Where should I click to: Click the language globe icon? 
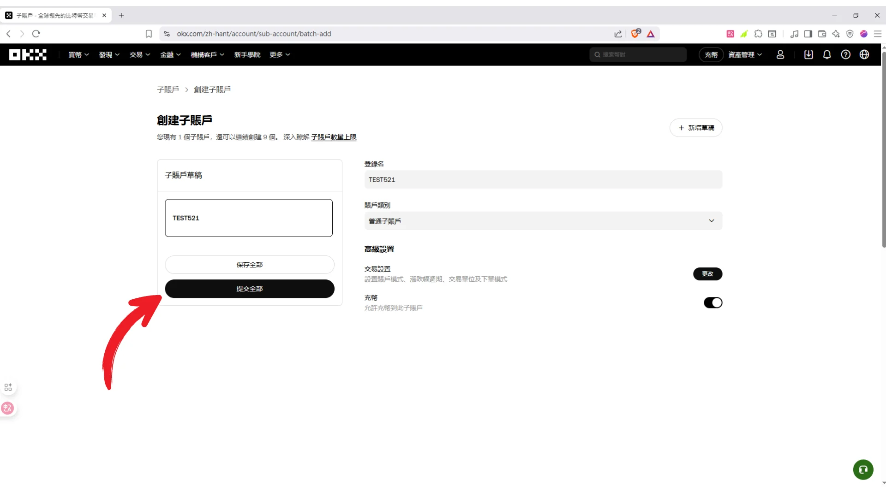(x=865, y=54)
